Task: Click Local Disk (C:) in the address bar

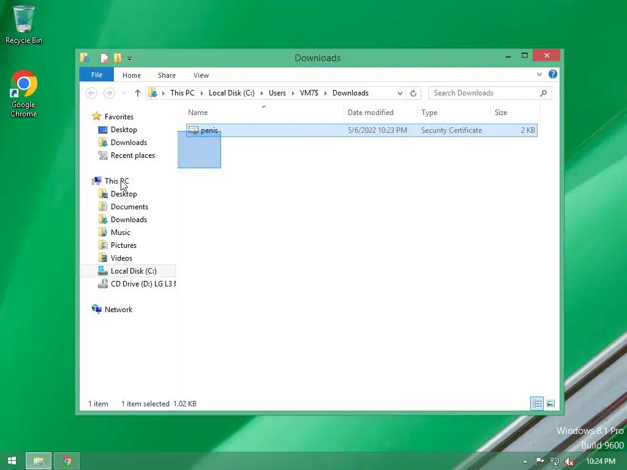Action: click(231, 93)
